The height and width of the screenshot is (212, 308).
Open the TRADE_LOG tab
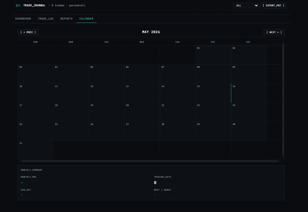click(x=46, y=19)
